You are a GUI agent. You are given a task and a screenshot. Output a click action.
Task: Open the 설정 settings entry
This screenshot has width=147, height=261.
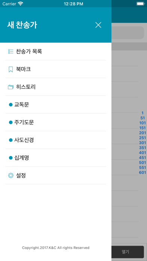coord(56,175)
